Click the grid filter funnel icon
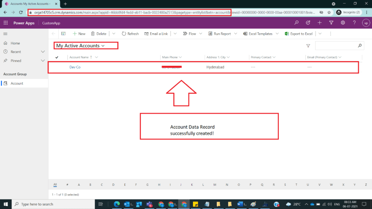The width and height of the screenshot is (372, 209). [308, 46]
